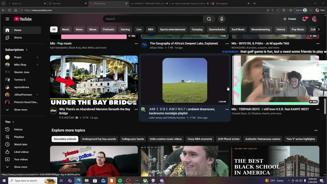Show more subscriptions
The width and height of the screenshot is (327, 184).
tap(22, 110)
